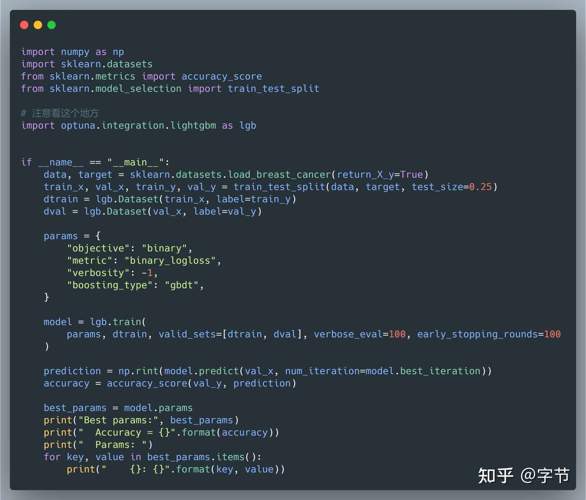Viewport: 586px width, 500px height.
Task: Click the '"Best params:"' string in print
Action: pyautogui.click(x=118, y=420)
